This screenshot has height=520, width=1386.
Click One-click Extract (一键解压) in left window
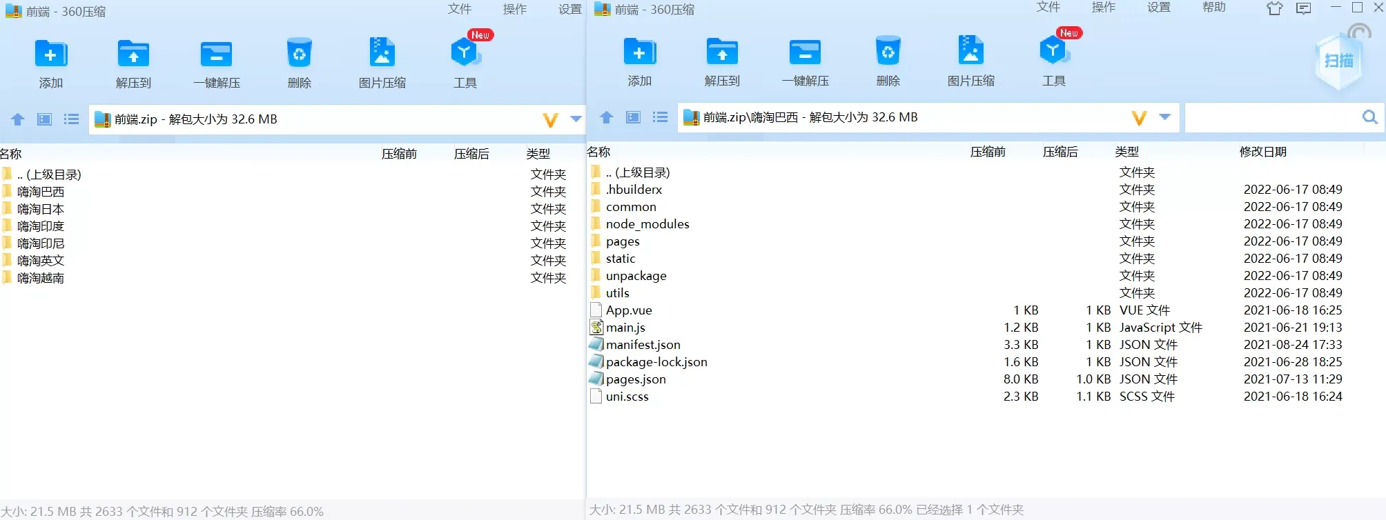point(216,55)
